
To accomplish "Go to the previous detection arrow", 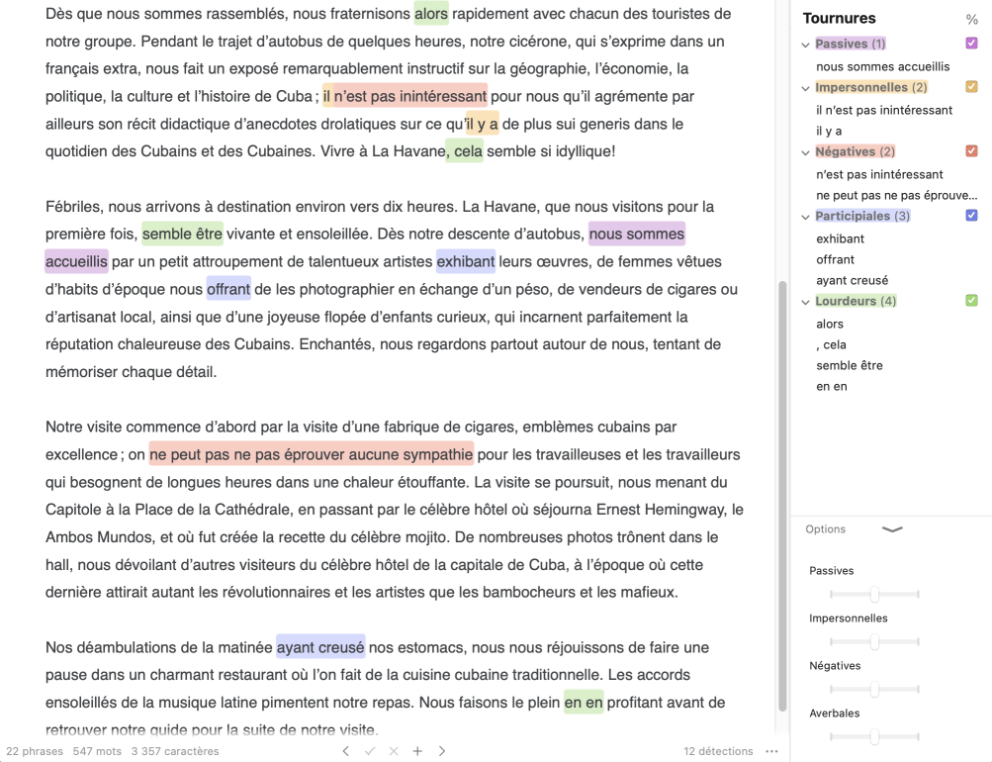I will click(x=345, y=751).
